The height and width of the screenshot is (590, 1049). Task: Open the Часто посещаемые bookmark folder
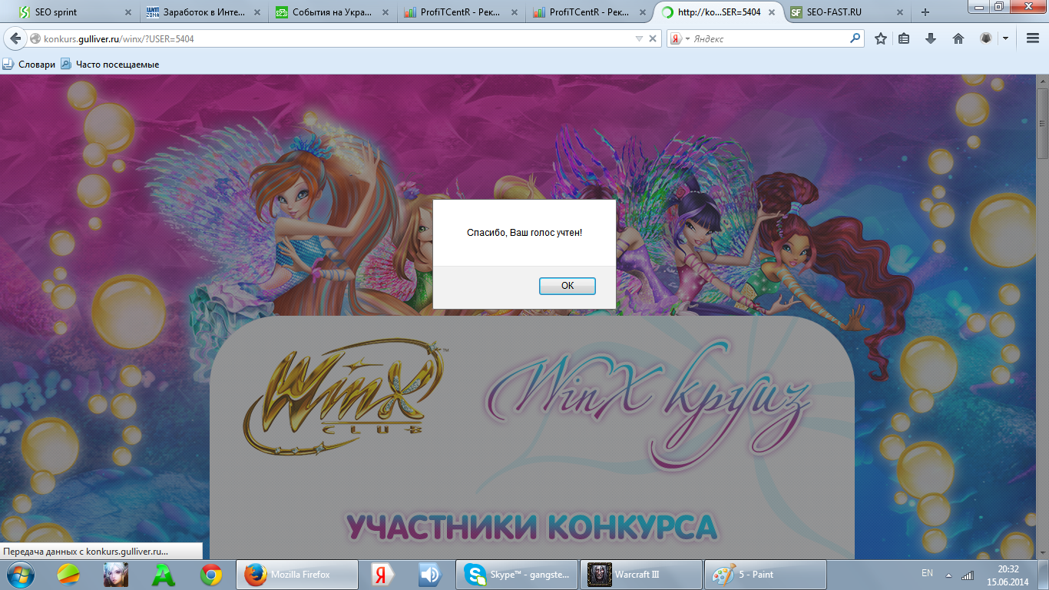110,65
